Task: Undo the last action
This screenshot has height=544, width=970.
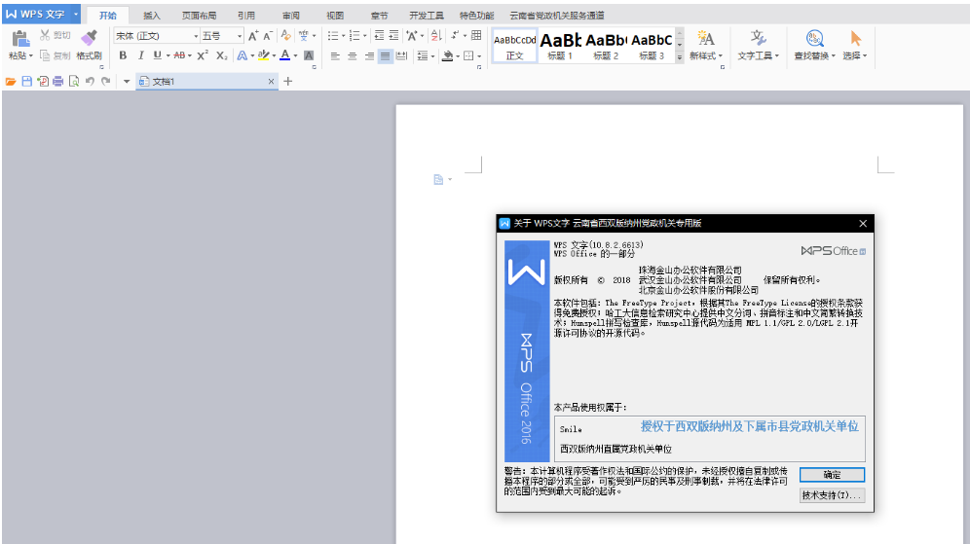Action: point(90,81)
